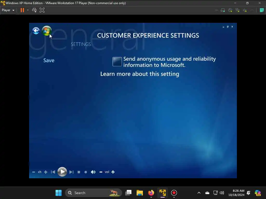The width and height of the screenshot is (266, 199).
Task: Open File Explorer from the taskbar
Action: pyautogui.click(x=139, y=193)
